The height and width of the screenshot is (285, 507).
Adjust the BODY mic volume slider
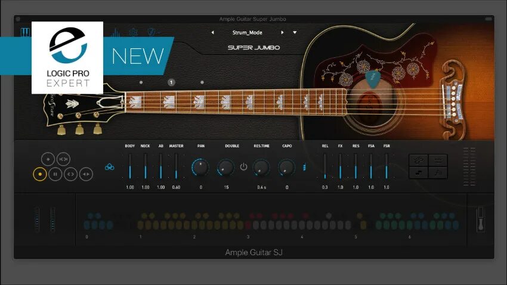130,166
